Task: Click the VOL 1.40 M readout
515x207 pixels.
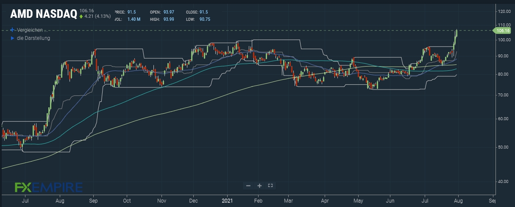Action: (128, 20)
